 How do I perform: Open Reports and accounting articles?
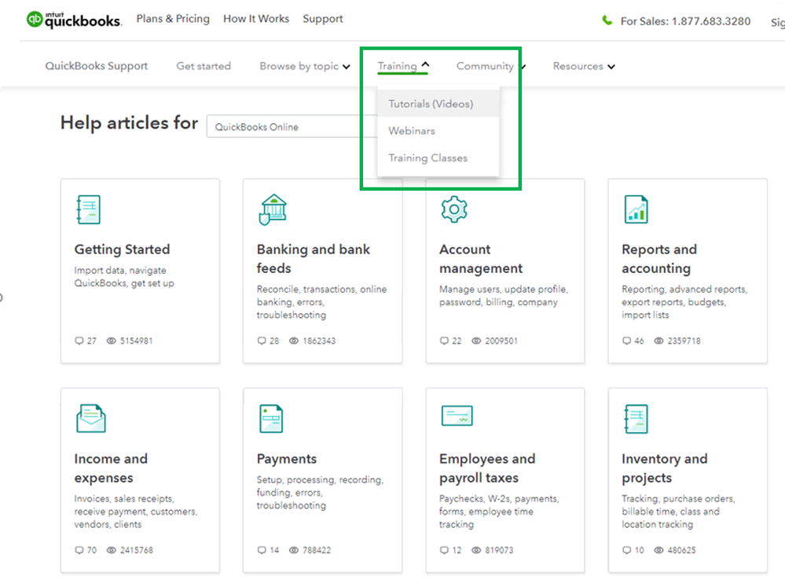(658, 258)
